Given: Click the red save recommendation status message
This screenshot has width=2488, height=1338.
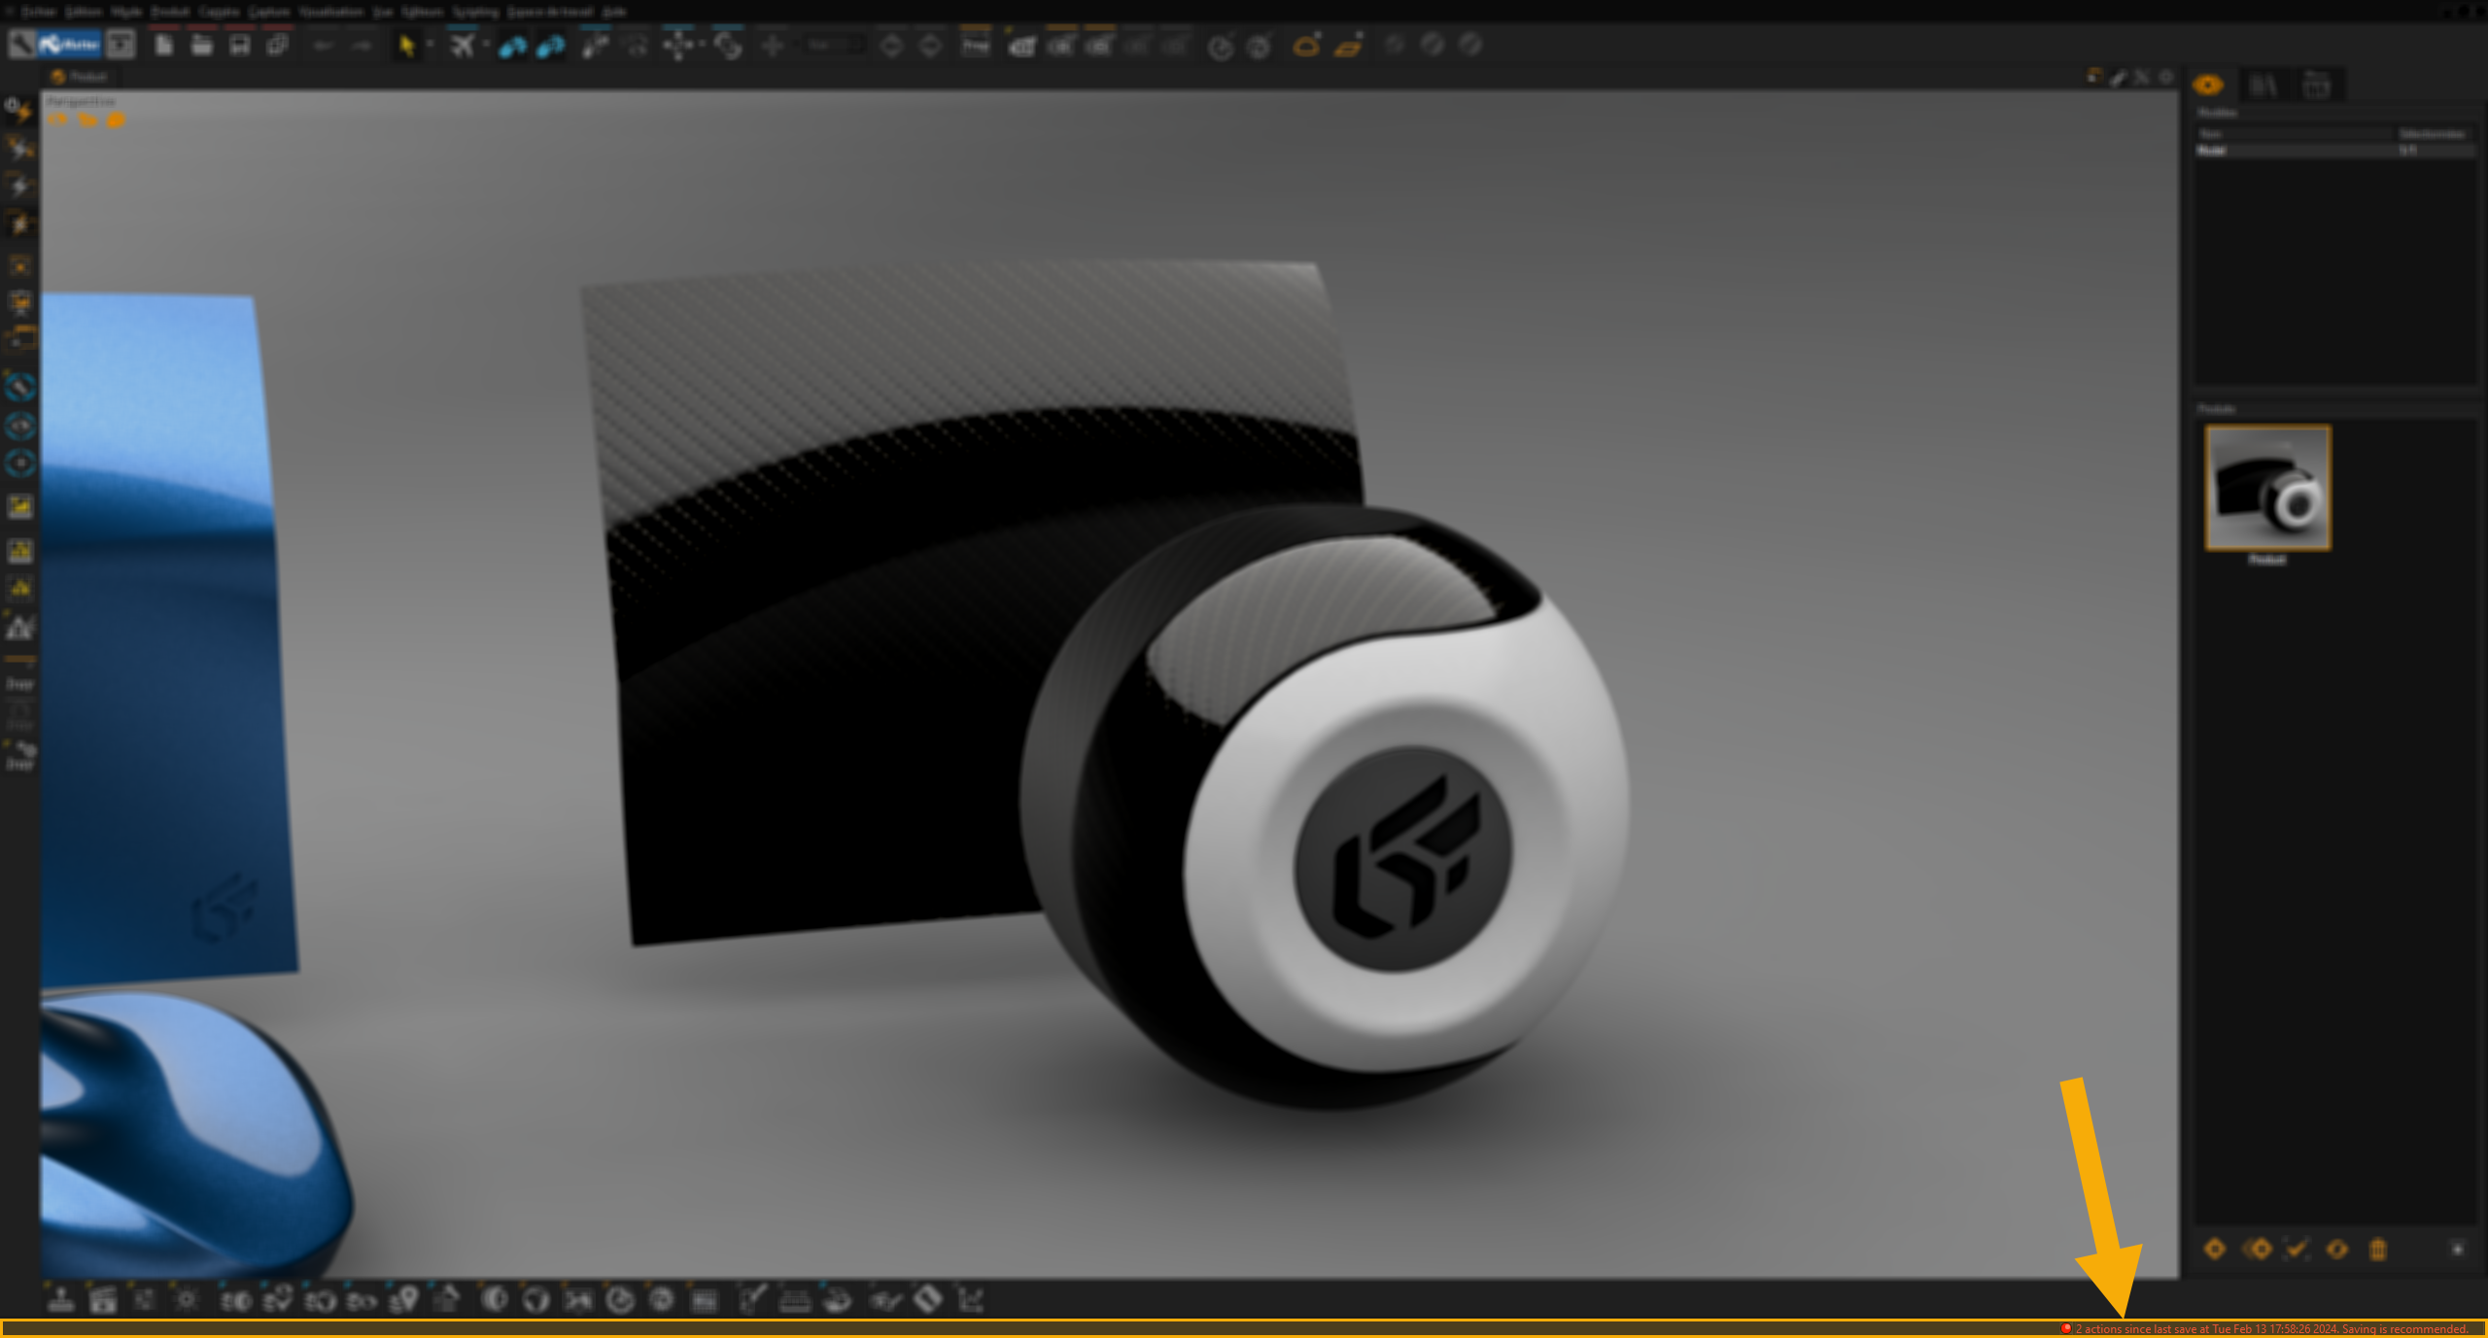Looking at the screenshot, I should point(2270,1328).
